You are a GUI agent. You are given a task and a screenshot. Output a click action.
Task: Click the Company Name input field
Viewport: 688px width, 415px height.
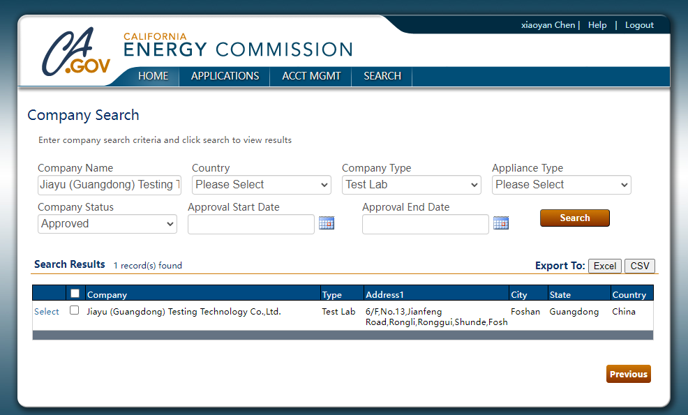109,185
